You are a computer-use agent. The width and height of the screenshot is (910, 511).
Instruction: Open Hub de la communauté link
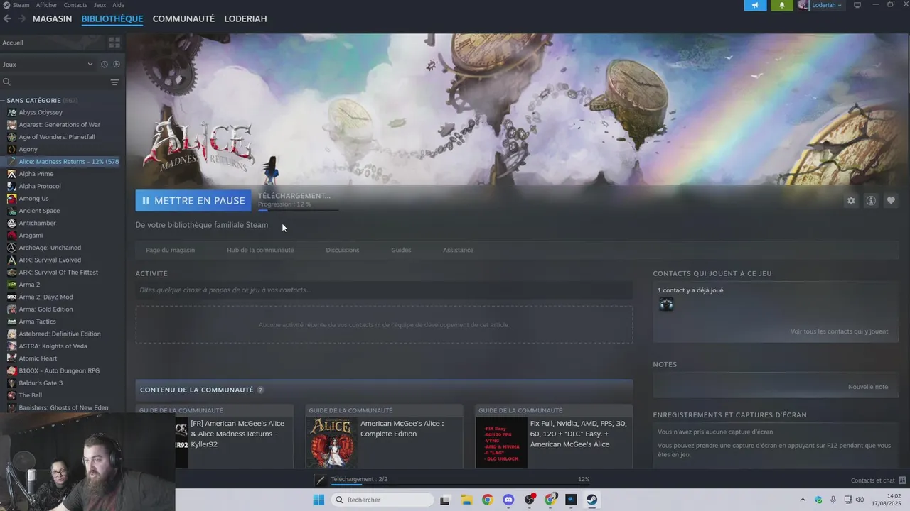click(260, 250)
